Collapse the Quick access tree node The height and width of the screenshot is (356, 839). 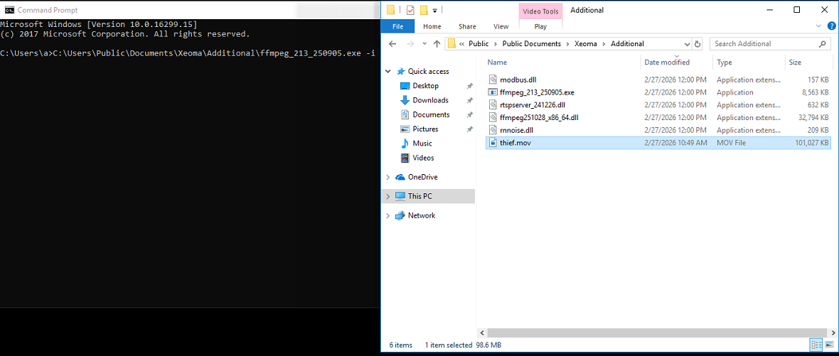click(388, 71)
